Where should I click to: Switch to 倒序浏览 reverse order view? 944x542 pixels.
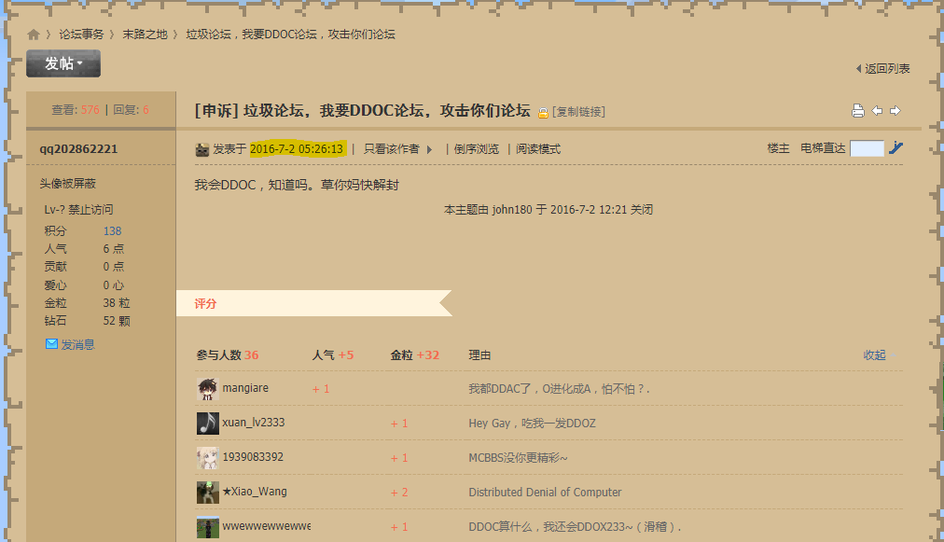pos(476,149)
